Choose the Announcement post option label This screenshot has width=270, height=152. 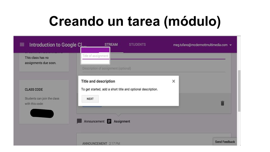pyautogui.click(x=94, y=121)
